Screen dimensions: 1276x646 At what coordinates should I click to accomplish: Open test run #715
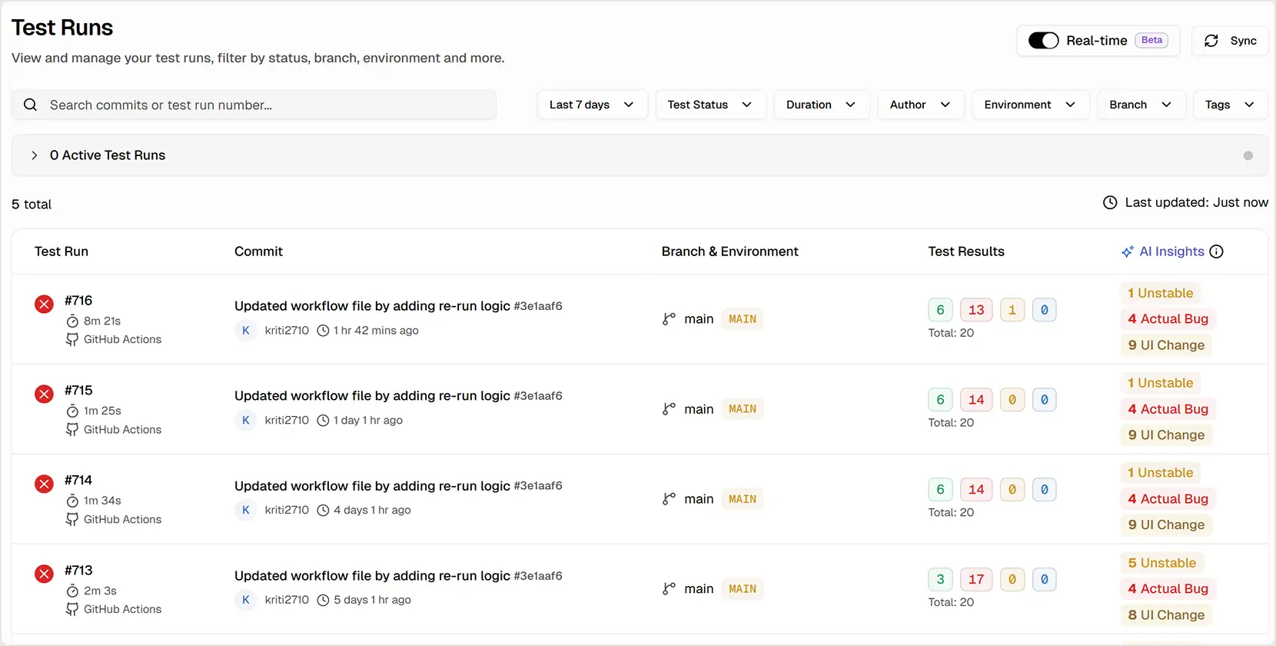coord(78,390)
